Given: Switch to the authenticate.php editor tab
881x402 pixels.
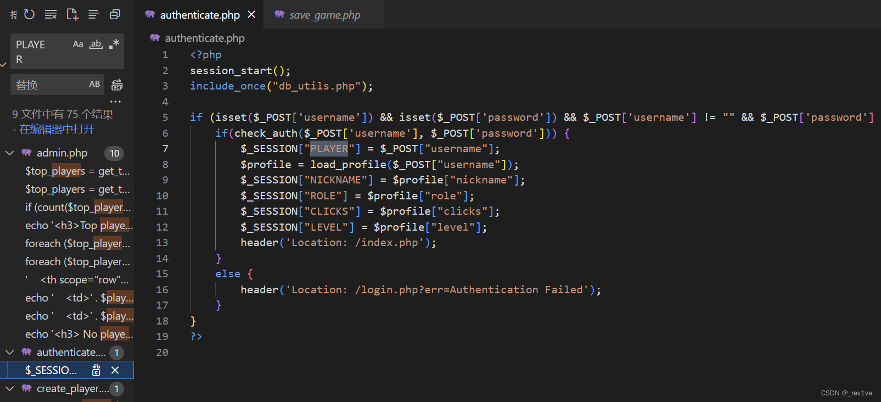Looking at the screenshot, I should pyautogui.click(x=200, y=15).
